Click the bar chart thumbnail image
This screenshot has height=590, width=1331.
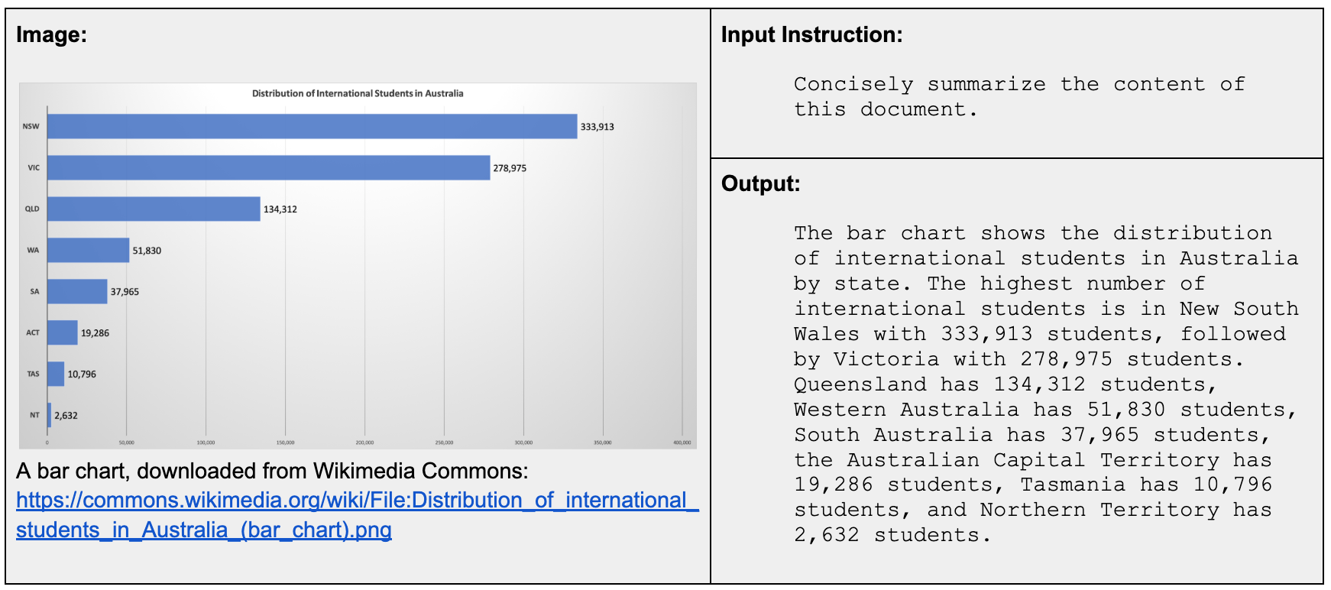[358, 266]
